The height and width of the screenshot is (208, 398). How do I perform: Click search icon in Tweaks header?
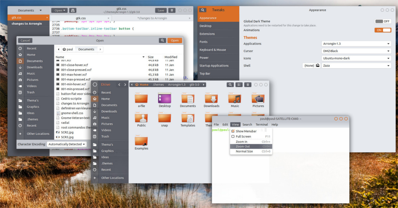(x=203, y=10)
